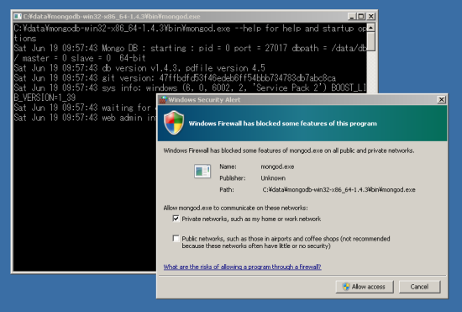This screenshot has height=312, width=462.
Task: Click the 'Unknown' publisher value
Action: coord(273,178)
